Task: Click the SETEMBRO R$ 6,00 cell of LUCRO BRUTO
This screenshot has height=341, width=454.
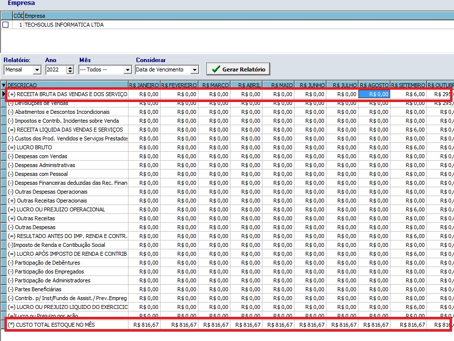Action: [409, 147]
